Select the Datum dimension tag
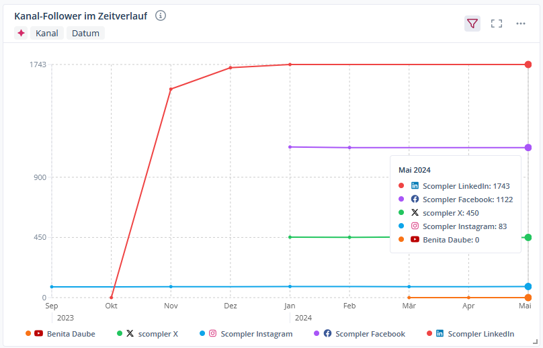 [85, 33]
